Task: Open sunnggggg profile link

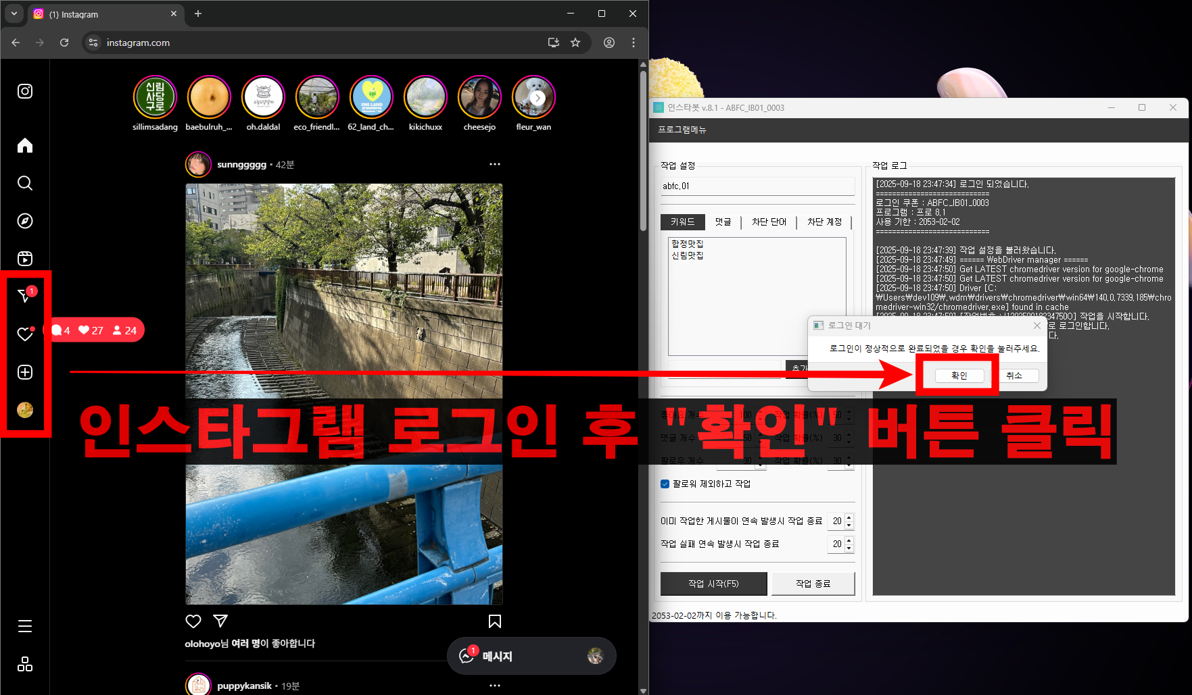Action: [x=241, y=165]
